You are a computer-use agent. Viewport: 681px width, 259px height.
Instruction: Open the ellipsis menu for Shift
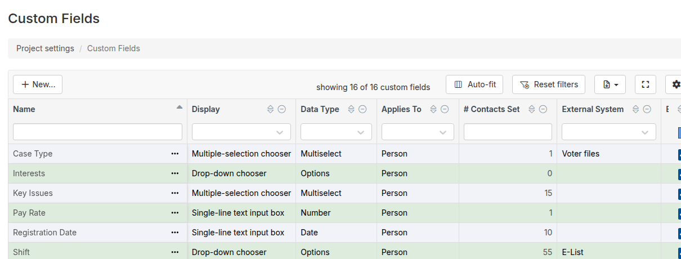pos(174,252)
